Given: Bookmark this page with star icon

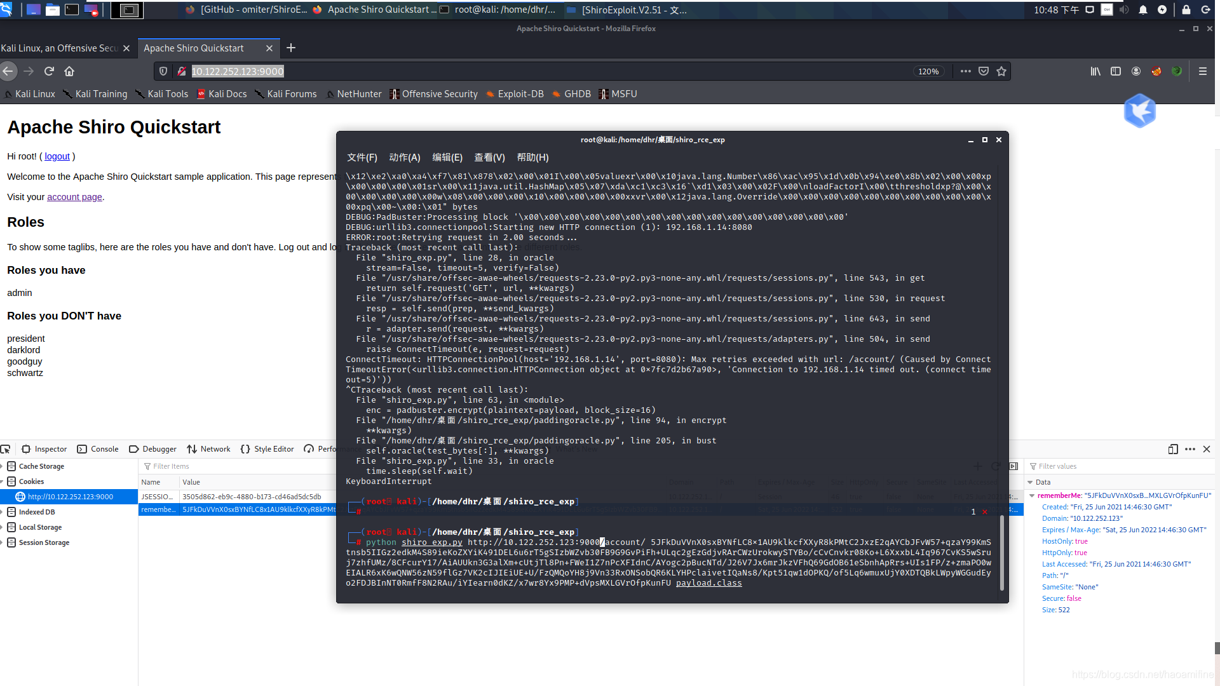Looking at the screenshot, I should tap(1001, 71).
